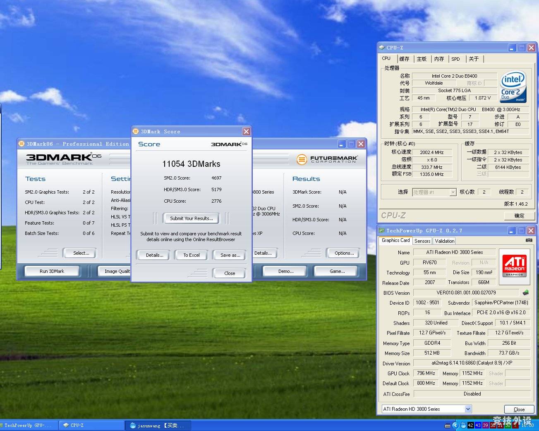Screen dimensions: 539x431
Task: Switch to the 内存 tab in CPU-Z
Action: pyautogui.click(x=439, y=59)
